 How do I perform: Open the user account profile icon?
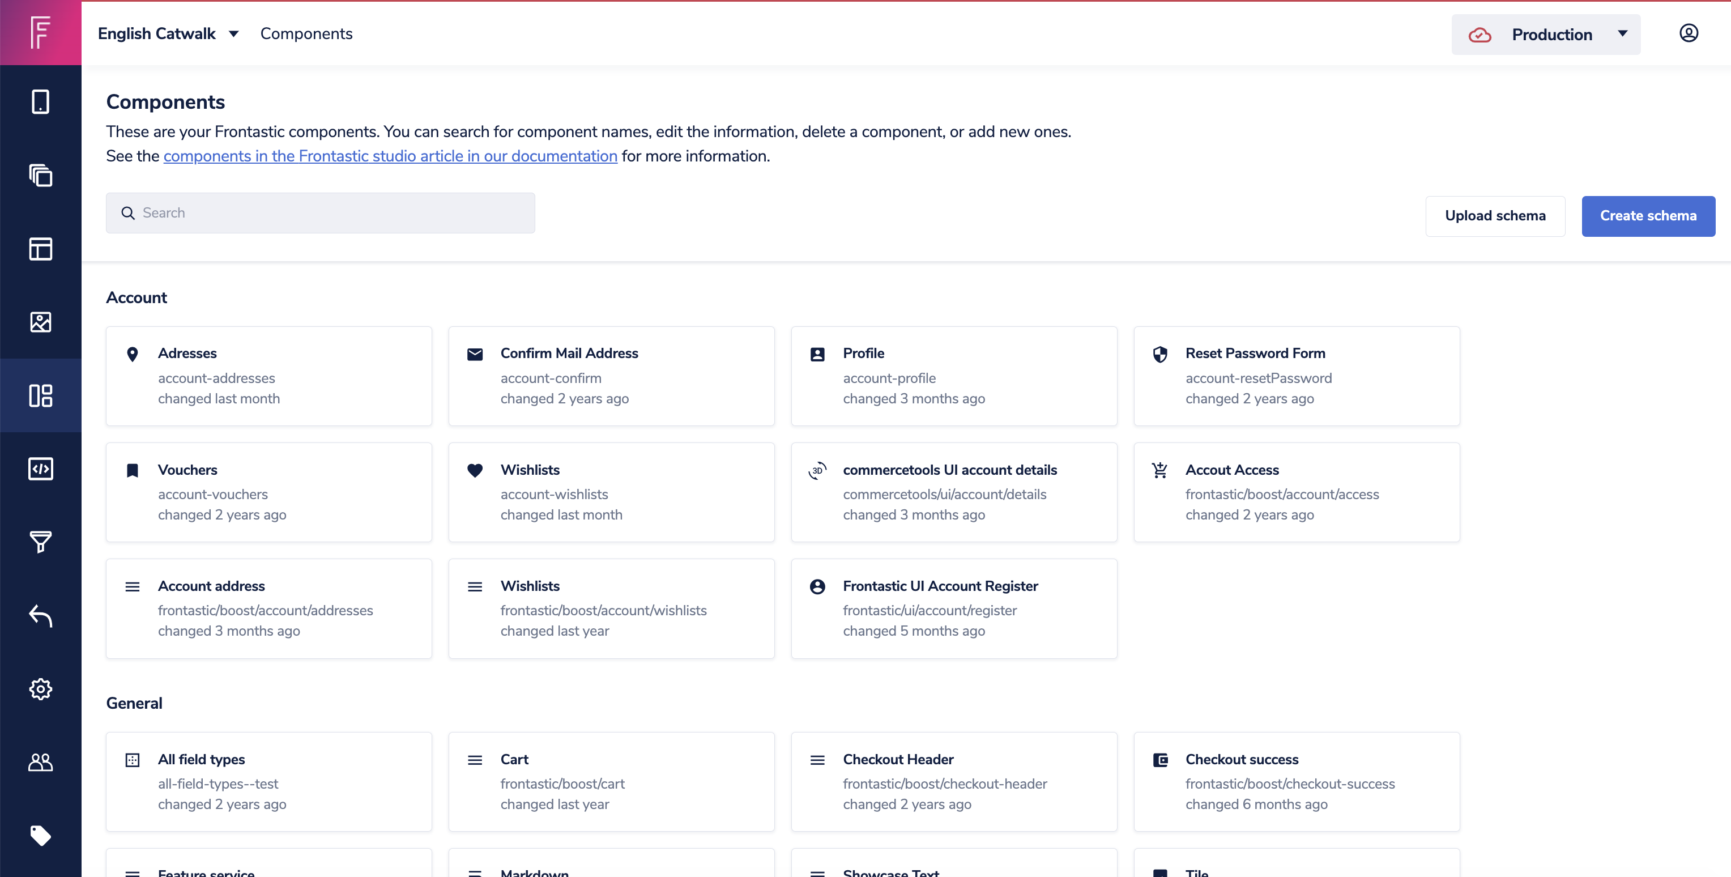[1688, 33]
